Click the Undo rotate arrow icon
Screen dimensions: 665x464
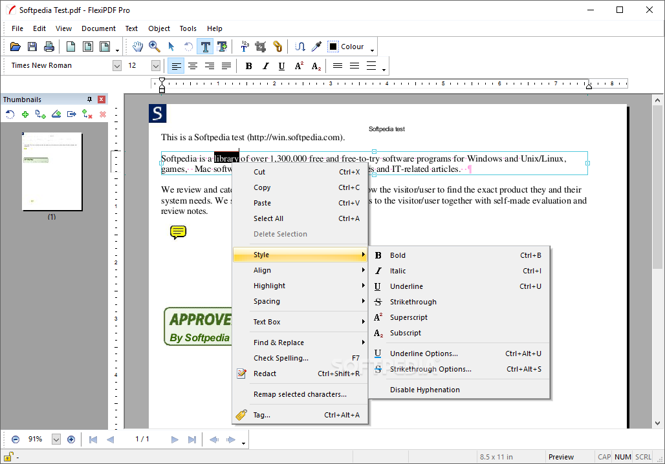click(188, 47)
